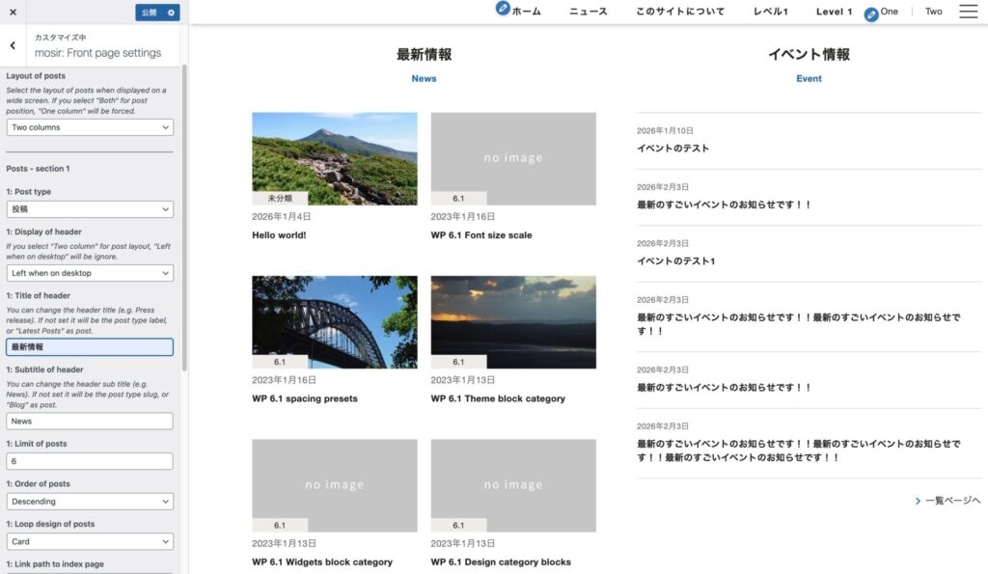Click the arrow icon next to 一覧ページへ
The width and height of the screenshot is (988, 574).
point(918,501)
